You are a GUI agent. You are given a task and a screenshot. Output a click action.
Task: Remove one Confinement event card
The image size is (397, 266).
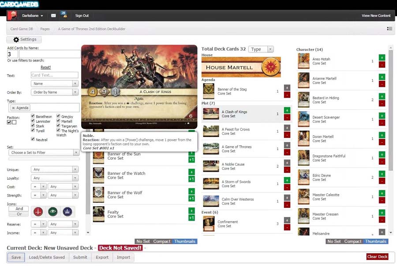(x=287, y=227)
